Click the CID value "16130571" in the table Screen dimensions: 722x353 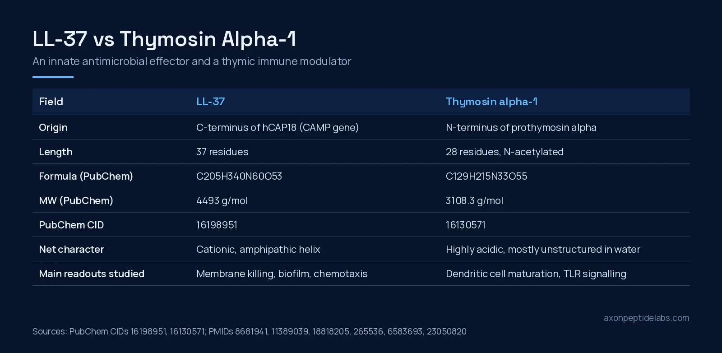tap(466, 225)
